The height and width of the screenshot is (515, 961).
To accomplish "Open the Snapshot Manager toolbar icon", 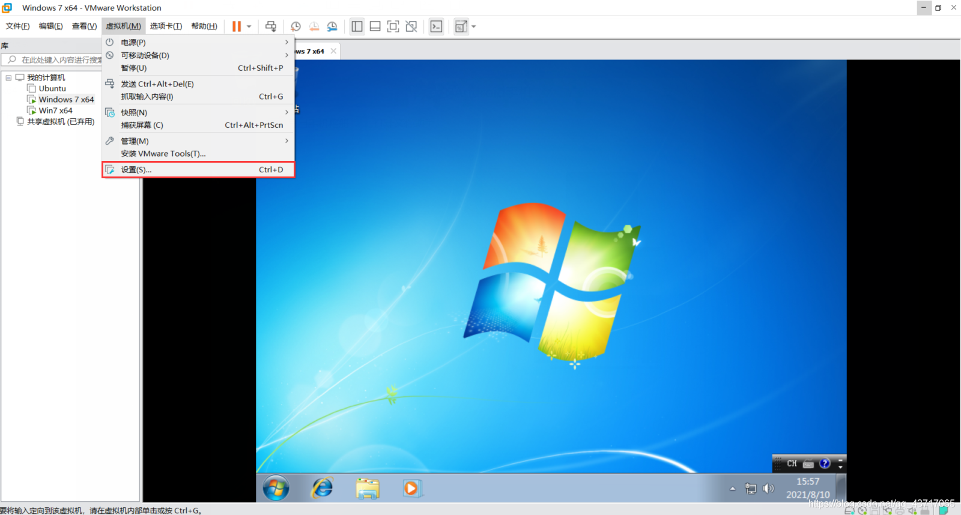I will coord(332,26).
